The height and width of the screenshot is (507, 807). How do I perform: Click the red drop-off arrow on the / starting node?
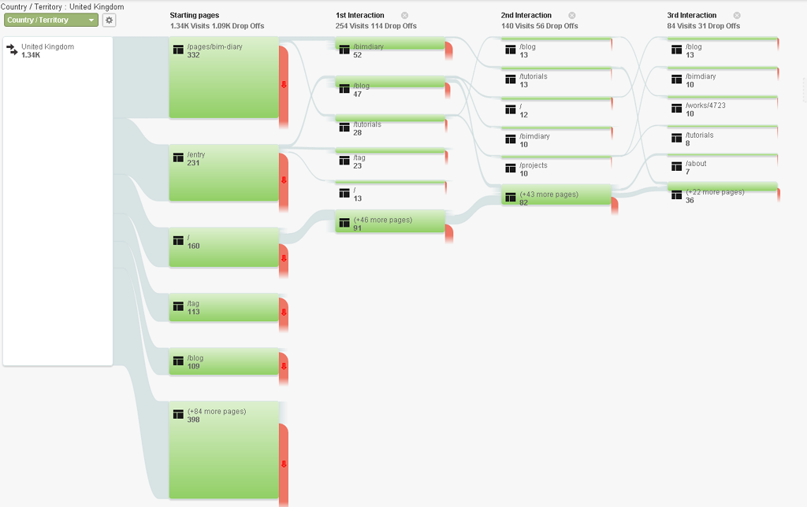(x=284, y=259)
